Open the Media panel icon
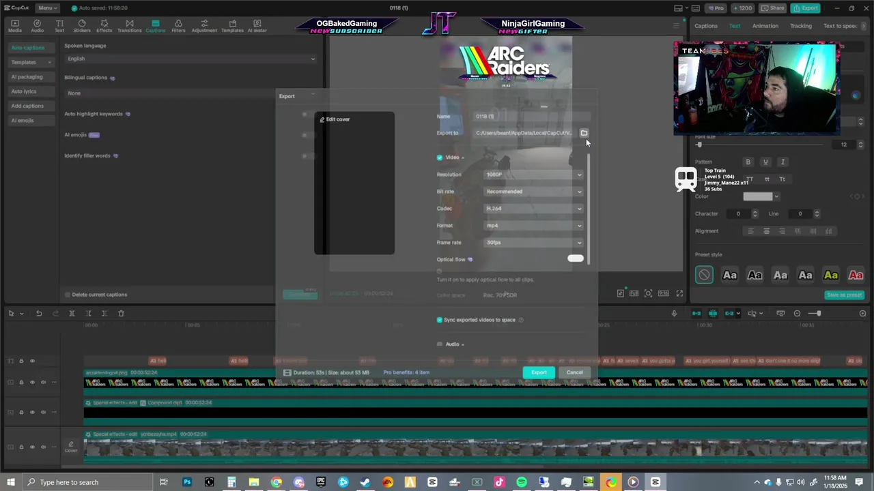Image resolution: width=874 pixels, height=491 pixels. click(14, 26)
